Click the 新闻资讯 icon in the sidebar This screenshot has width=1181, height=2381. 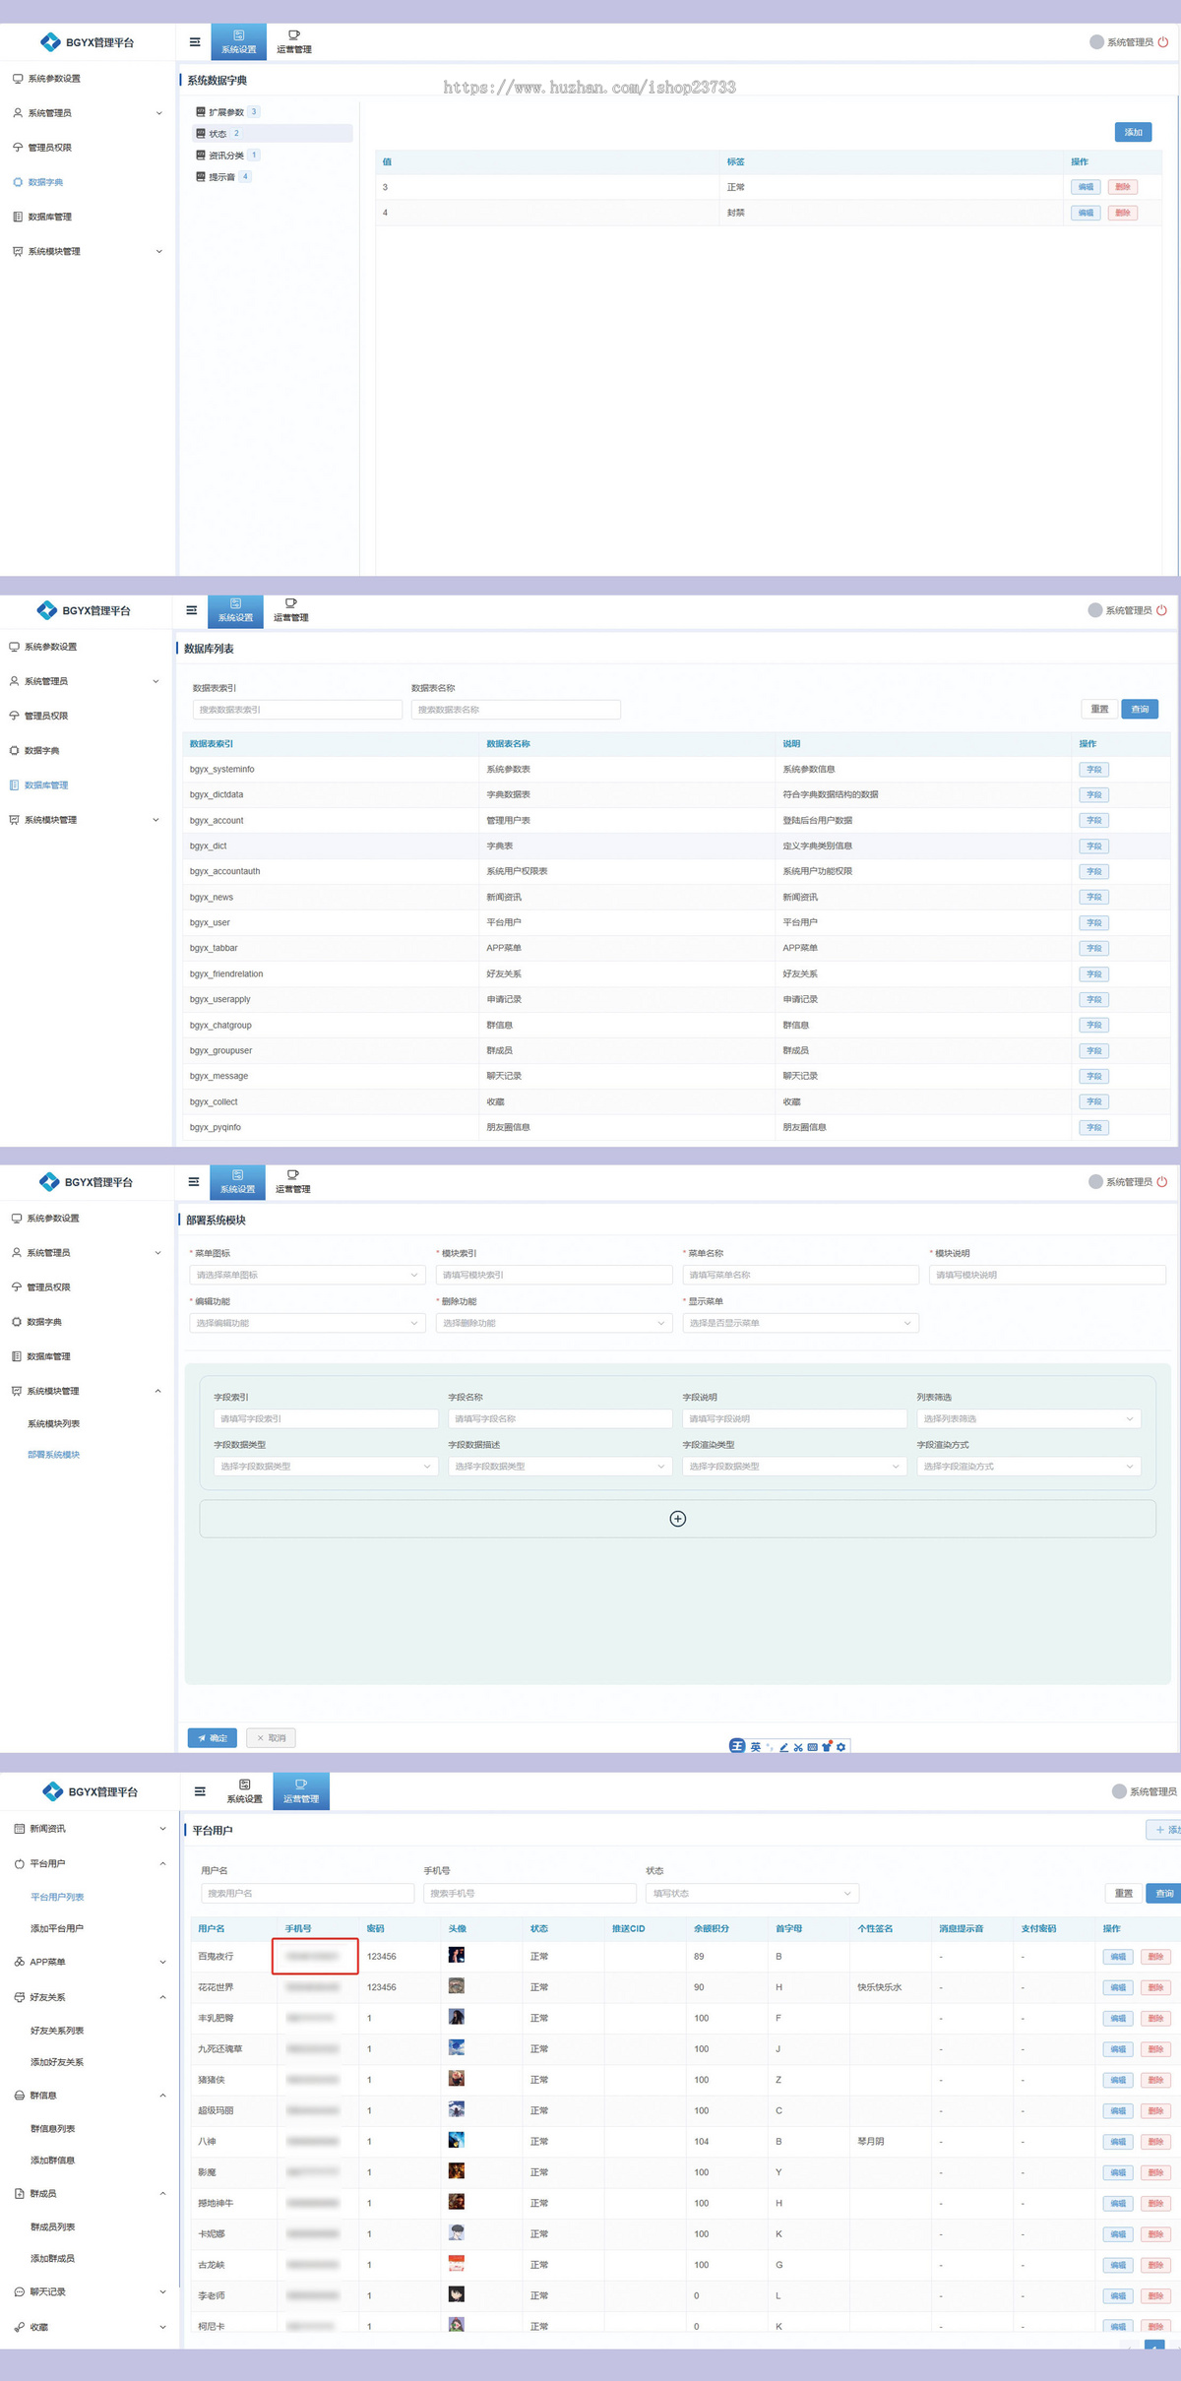[20, 1829]
